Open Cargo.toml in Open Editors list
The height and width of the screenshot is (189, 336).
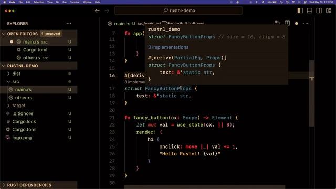38,50
